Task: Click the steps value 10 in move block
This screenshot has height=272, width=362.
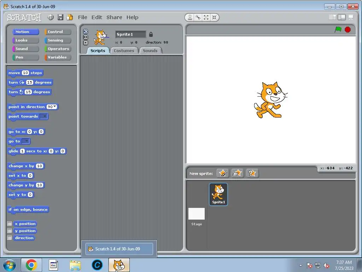Action: point(25,73)
